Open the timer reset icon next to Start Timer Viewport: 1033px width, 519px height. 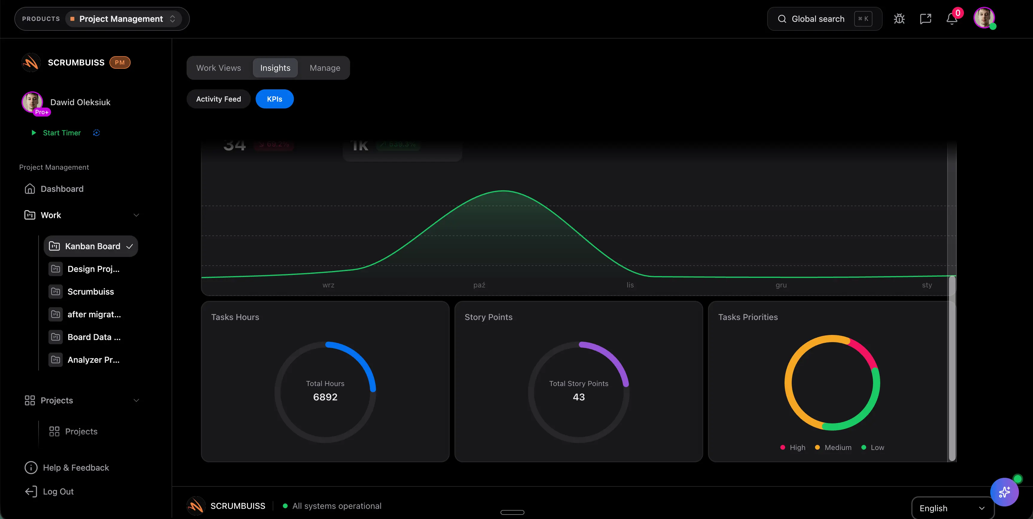[x=96, y=133]
